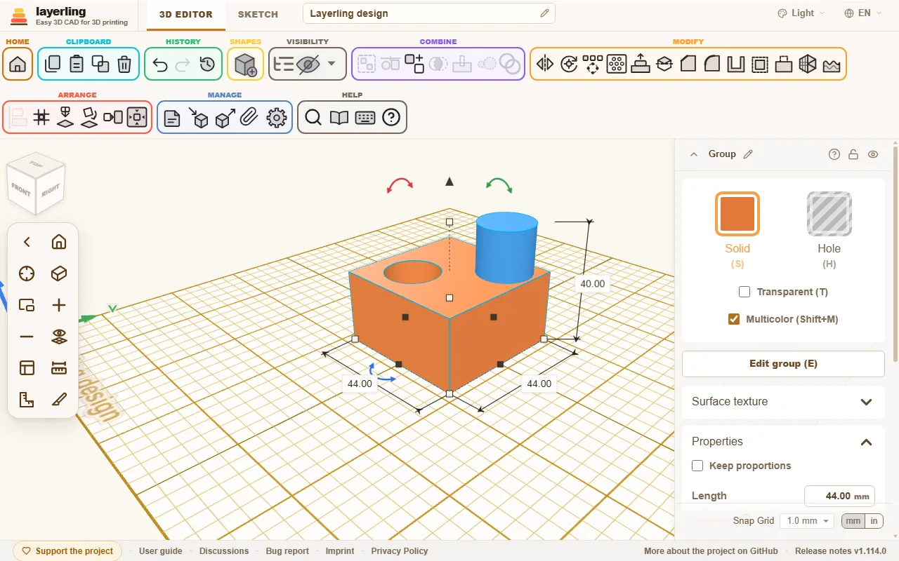Expand the Surface texture section
899x561 pixels.
pyautogui.click(x=783, y=402)
